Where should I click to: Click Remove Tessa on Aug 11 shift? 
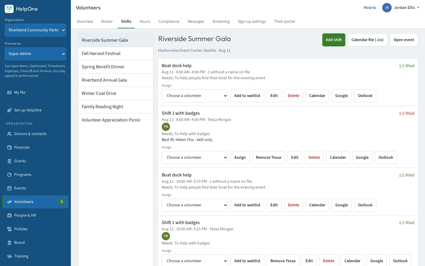tap(268, 158)
